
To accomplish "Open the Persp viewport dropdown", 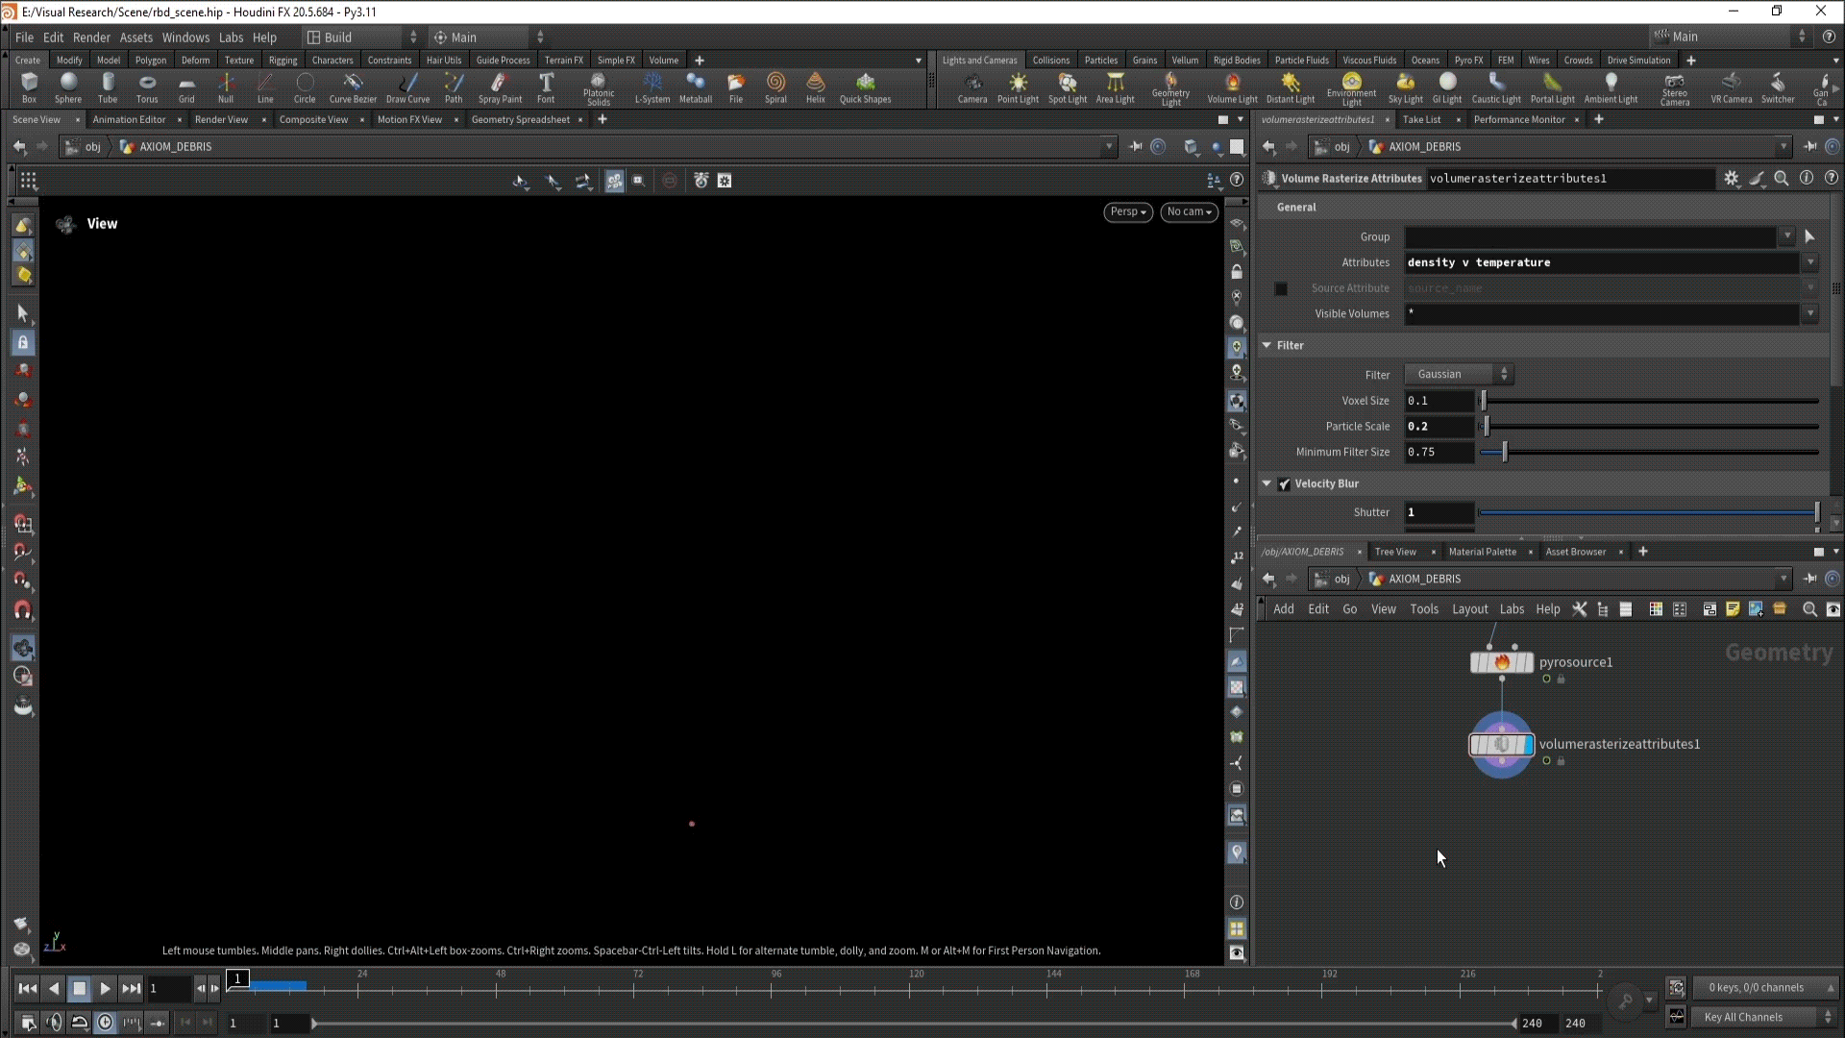I will [1127, 211].
